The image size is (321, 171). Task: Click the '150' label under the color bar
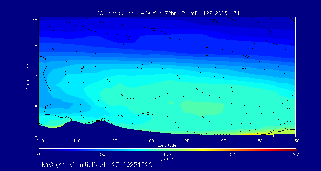(231, 154)
